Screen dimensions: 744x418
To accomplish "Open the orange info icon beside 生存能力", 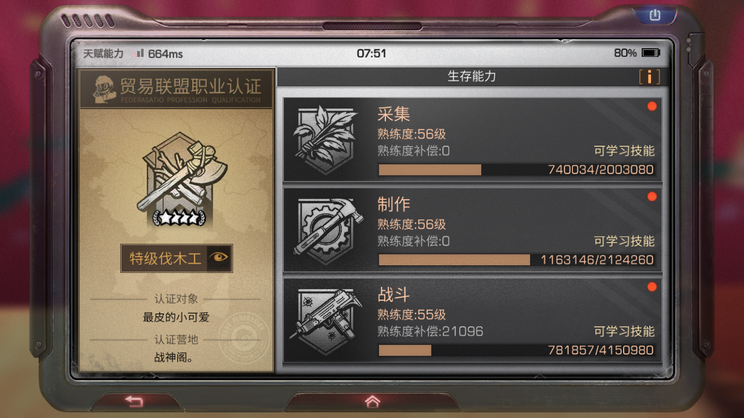I will [x=649, y=77].
